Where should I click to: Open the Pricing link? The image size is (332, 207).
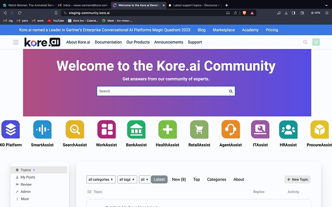point(272,30)
